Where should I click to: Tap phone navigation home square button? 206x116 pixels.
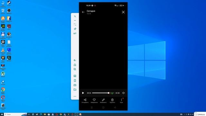(x=103, y=108)
